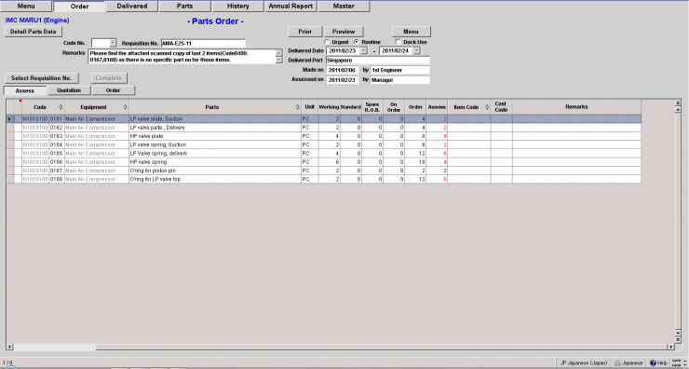Click the assessed-by field showing Manager

coord(399,80)
